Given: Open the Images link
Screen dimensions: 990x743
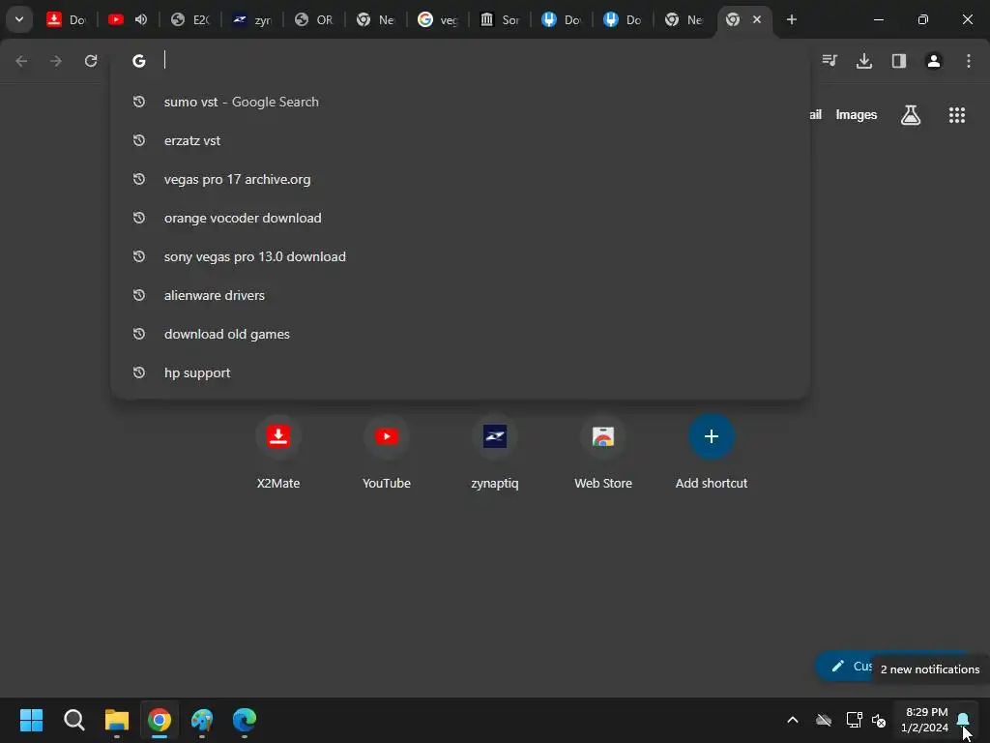Looking at the screenshot, I should point(857,115).
